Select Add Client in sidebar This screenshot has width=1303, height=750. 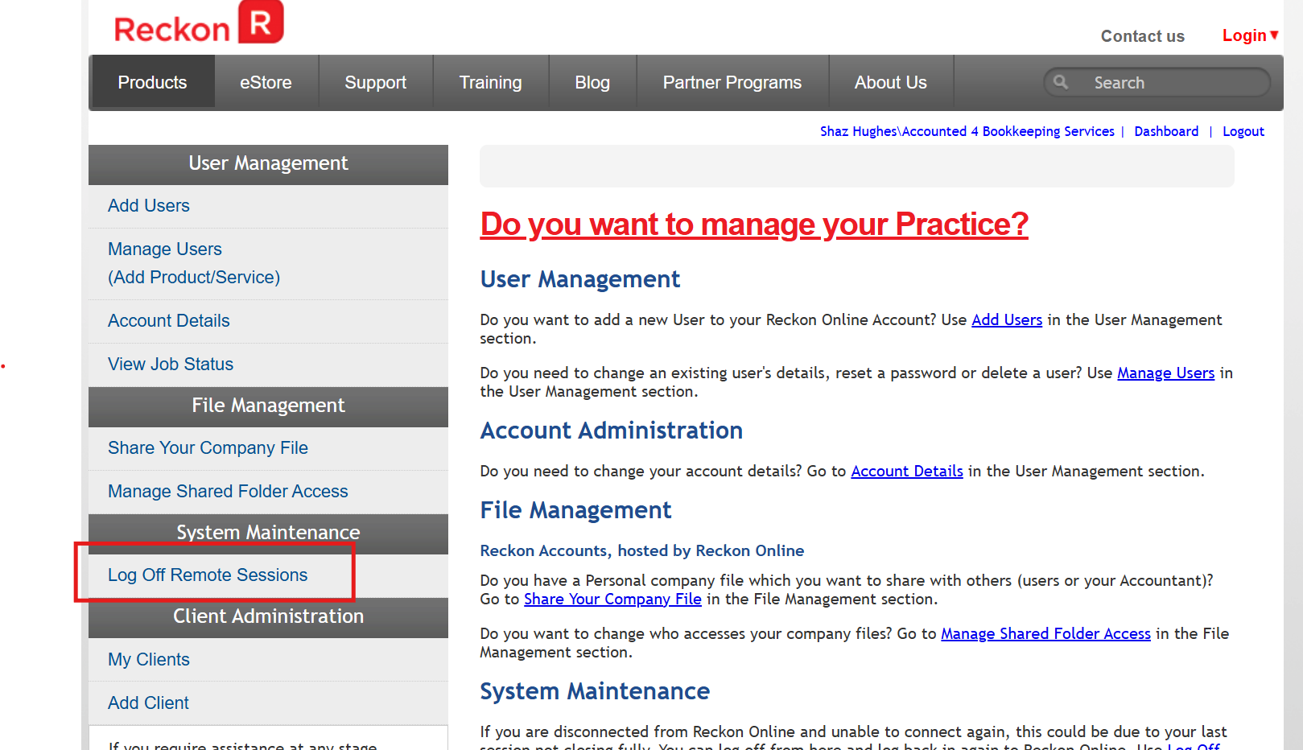coord(148,703)
